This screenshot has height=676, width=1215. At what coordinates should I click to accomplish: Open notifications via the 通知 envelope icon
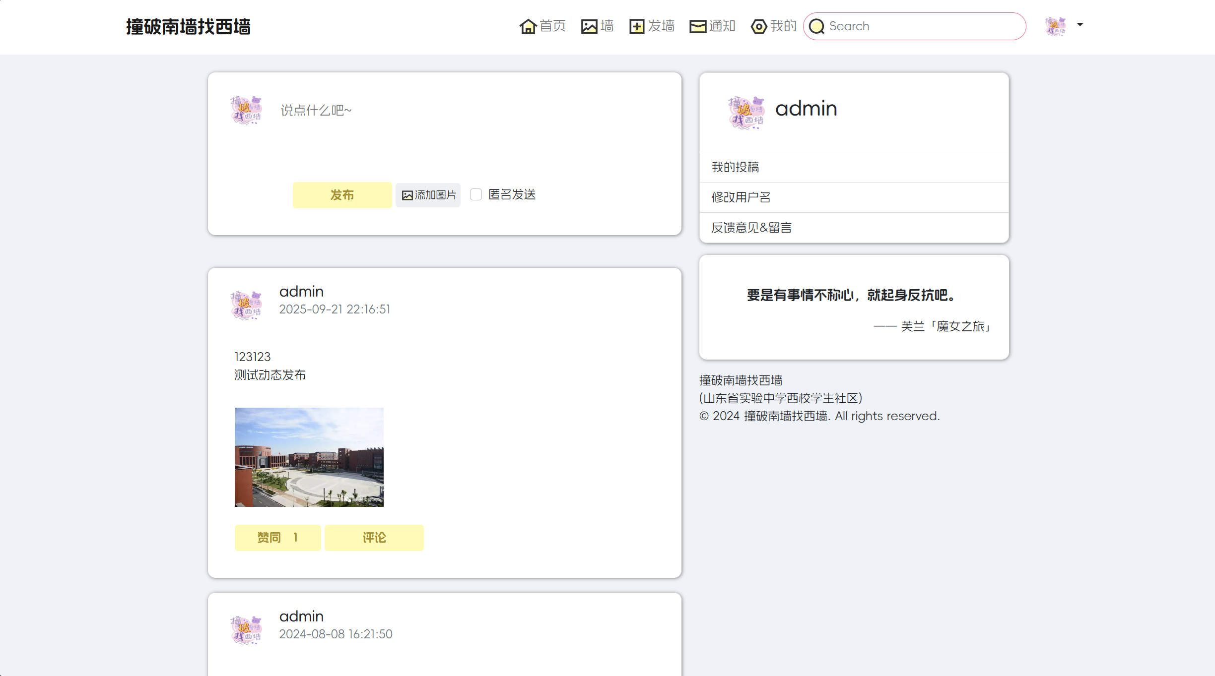point(698,26)
